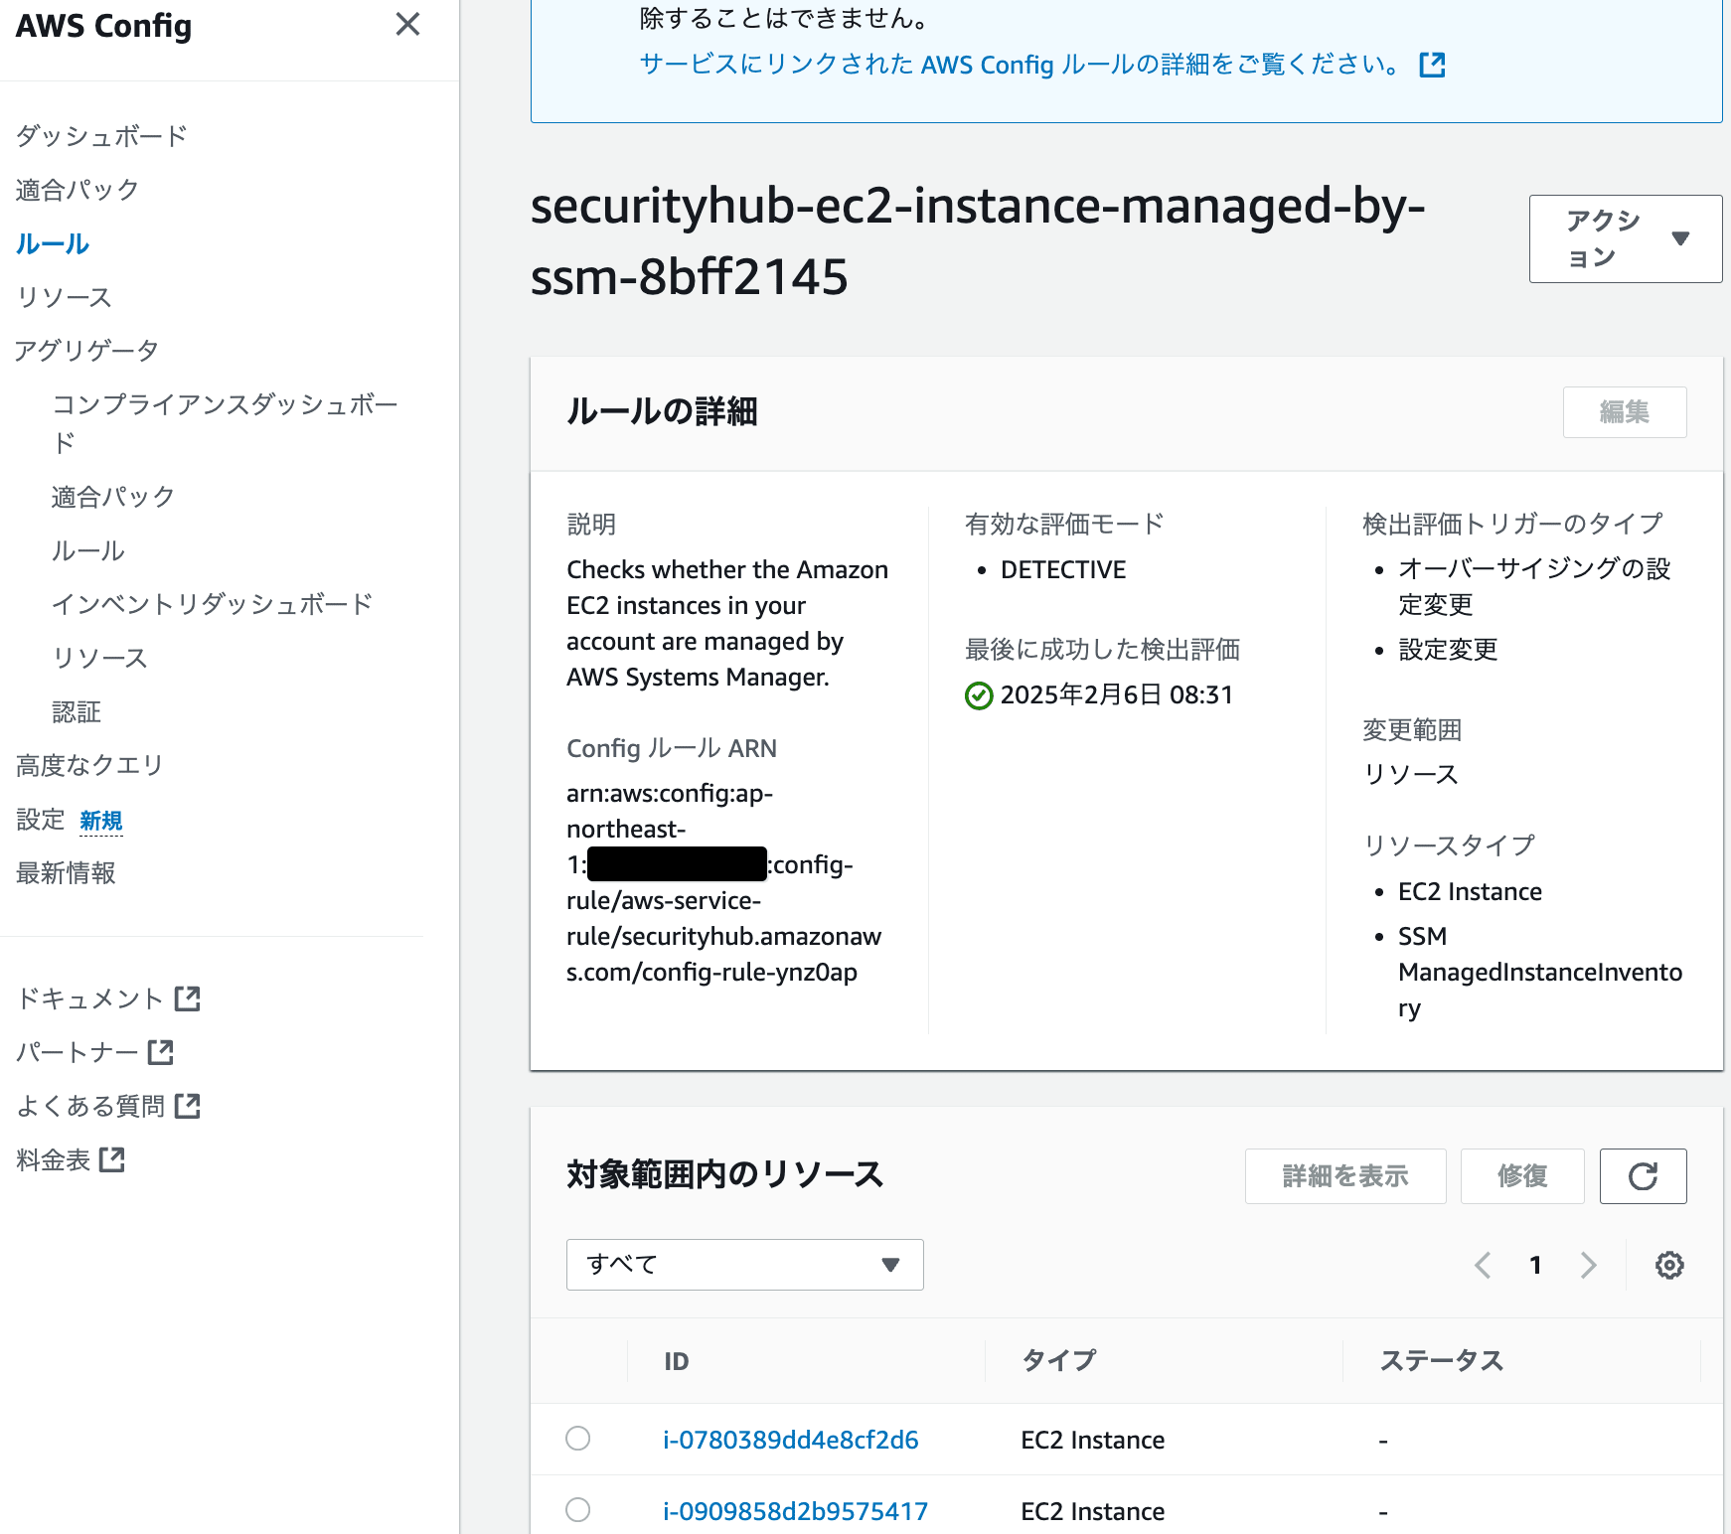Click external link icon beside パートナー
Image resolution: width=1731 pixels, height=1534 pixels.
[160, 1052]
